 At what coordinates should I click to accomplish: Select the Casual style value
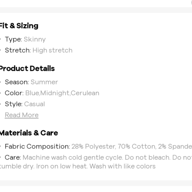[x=34, y=104]
